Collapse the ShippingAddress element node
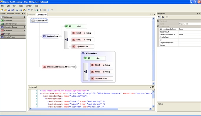This screenshot has width=201, height=116. [x=77, y=67]
